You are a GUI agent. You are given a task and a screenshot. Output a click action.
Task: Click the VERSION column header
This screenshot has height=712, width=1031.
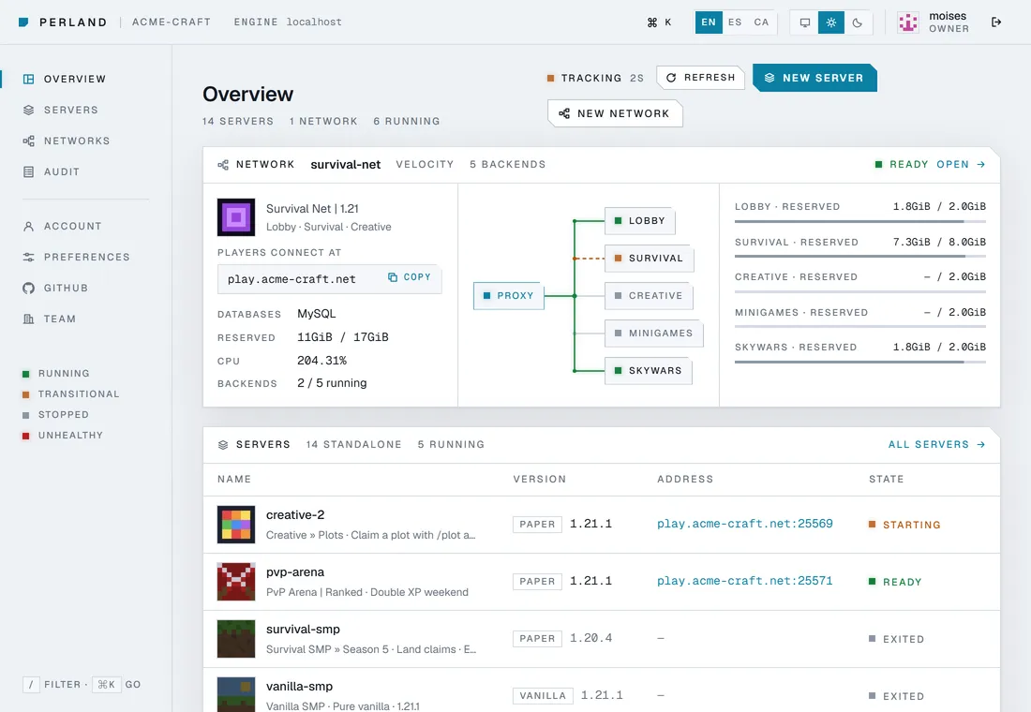[539, 480]
